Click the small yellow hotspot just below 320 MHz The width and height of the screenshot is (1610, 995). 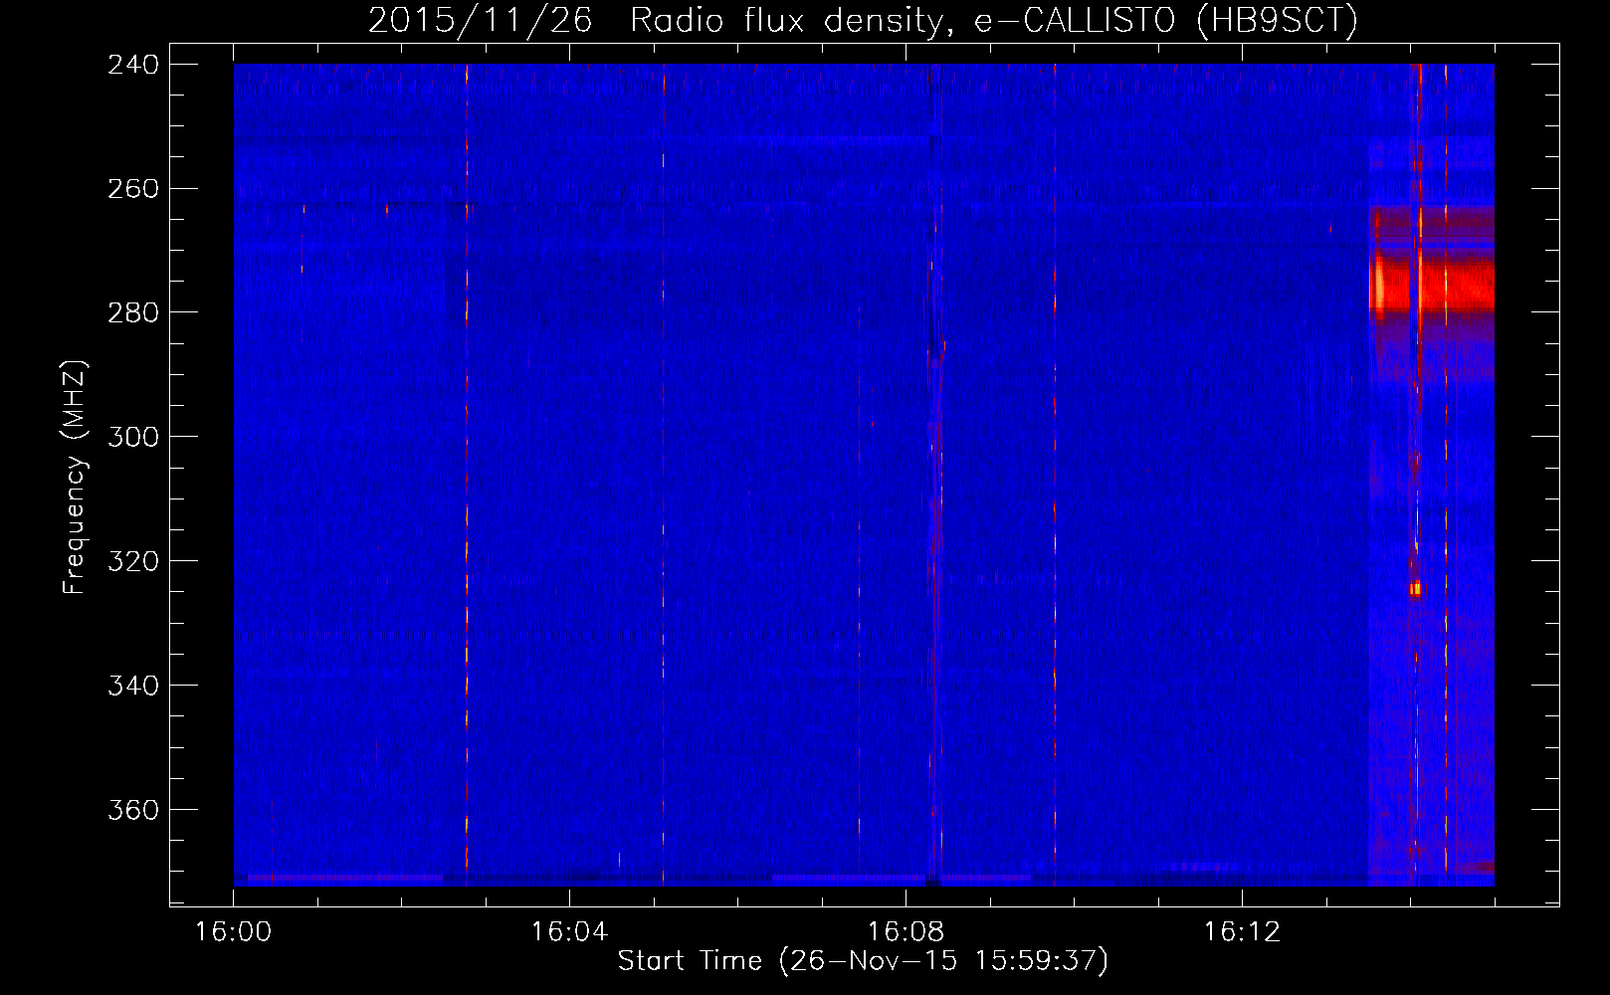point(1416,588)
